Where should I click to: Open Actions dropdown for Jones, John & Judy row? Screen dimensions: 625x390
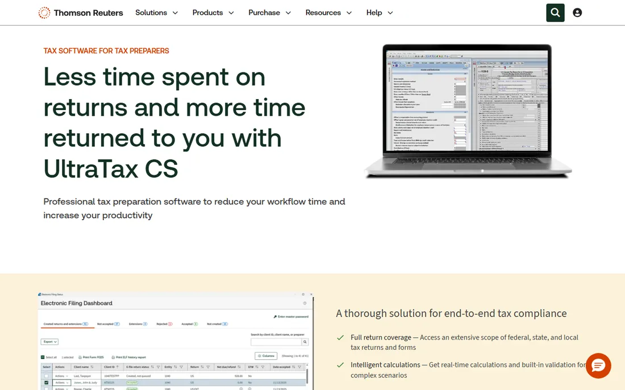tap(62, 383)
